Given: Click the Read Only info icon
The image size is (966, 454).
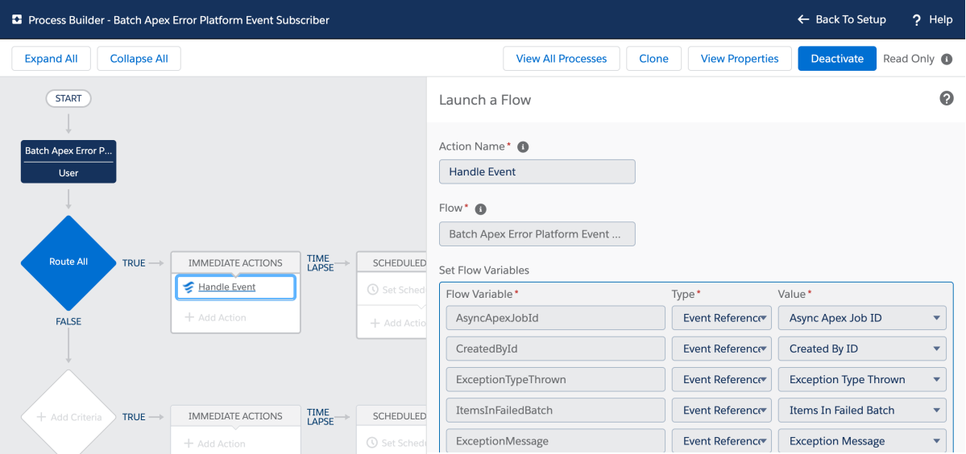Looking at the screenshot, I should click(x=947, y=59).
